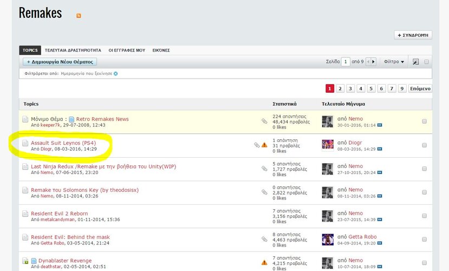Open the Retro Remakes News topic
Screen dimensions: 449x271
click(x=102, y=119)
